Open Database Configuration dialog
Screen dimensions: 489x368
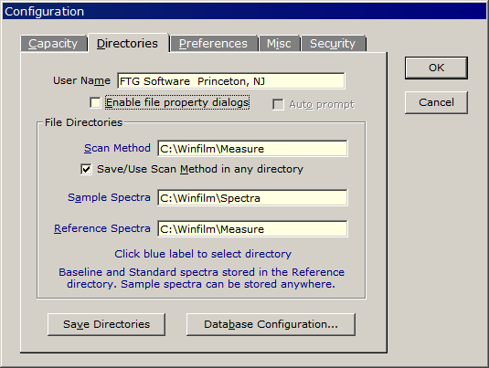271,324
